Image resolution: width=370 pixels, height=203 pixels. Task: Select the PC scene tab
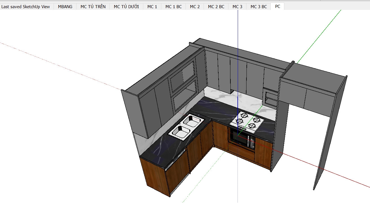click(277, 6)
